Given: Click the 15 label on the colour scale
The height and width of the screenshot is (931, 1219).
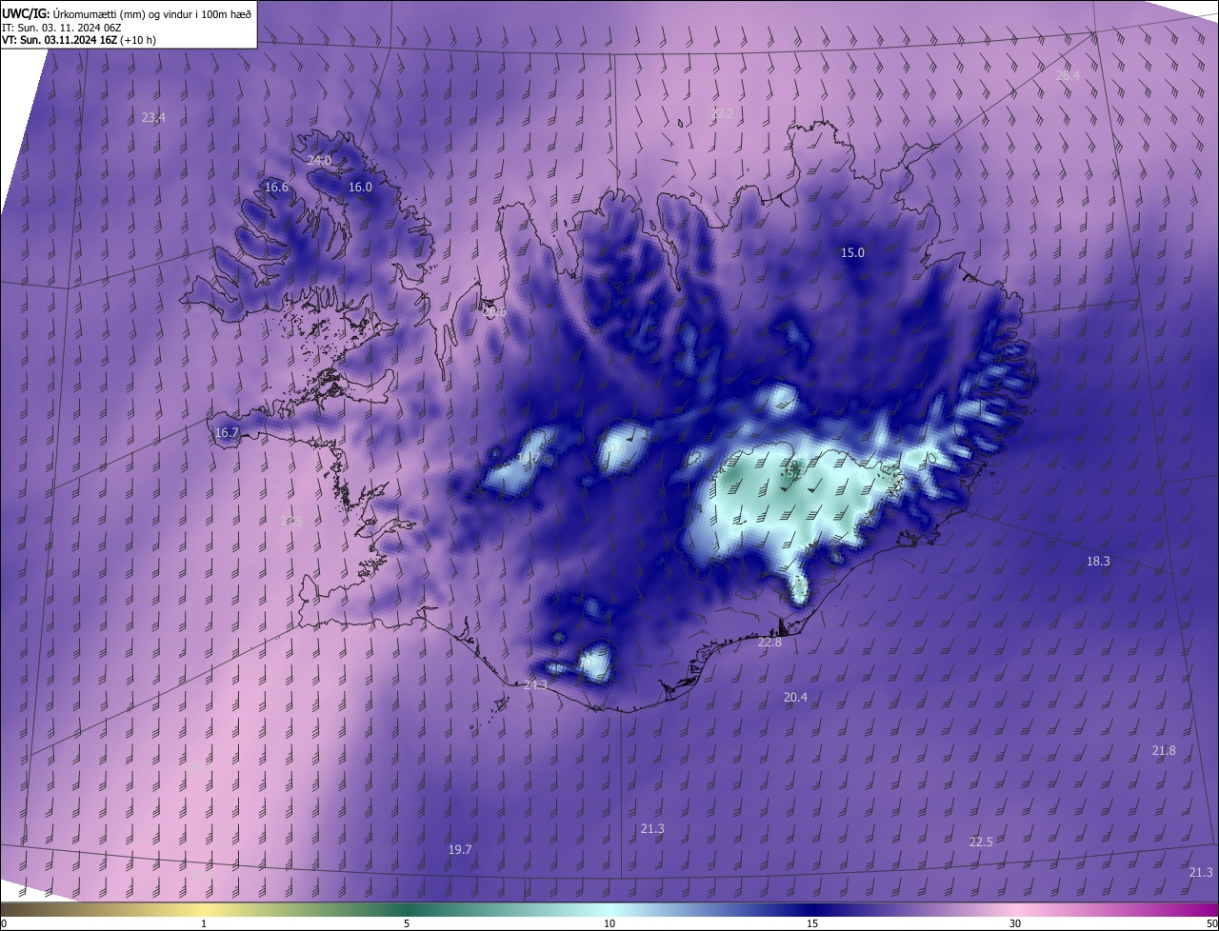Looking at the screenshot, I should pos(812,923).
